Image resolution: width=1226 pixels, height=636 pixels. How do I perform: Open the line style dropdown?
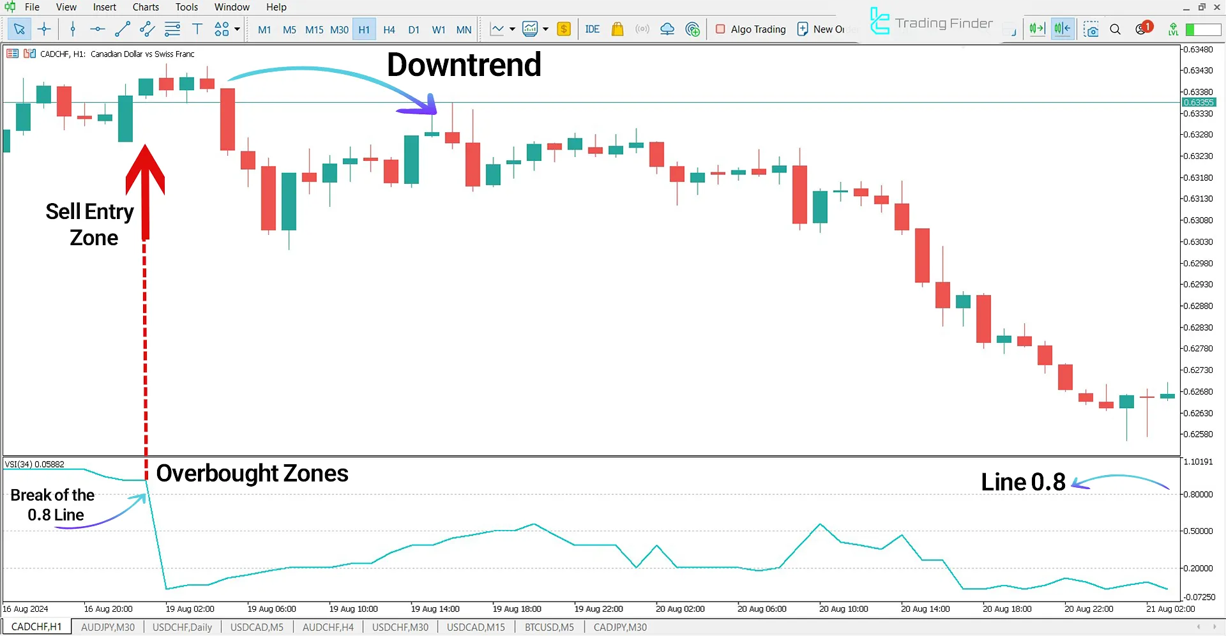(x=511, y=29)
